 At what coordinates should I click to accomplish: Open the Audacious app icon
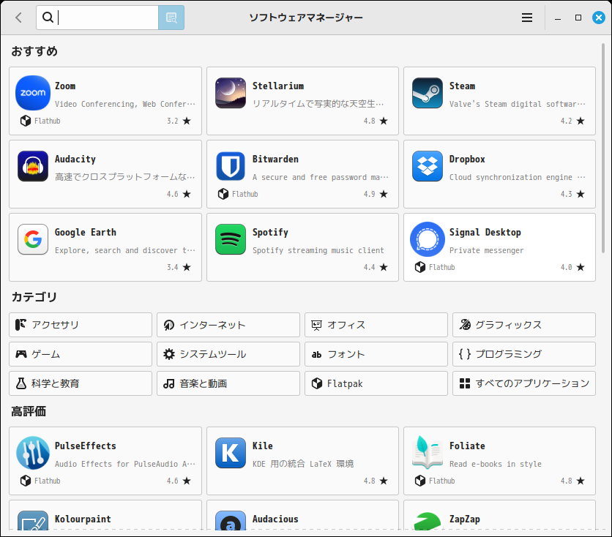(231, 521)
